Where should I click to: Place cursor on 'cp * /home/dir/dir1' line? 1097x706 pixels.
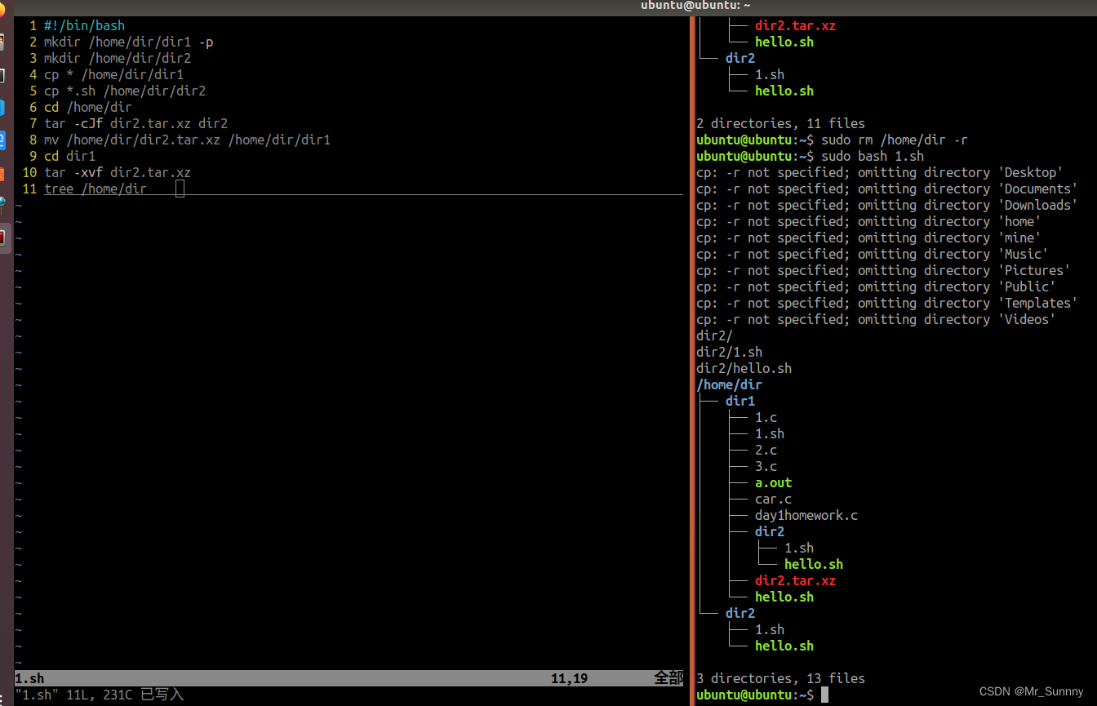coord(114,74)
